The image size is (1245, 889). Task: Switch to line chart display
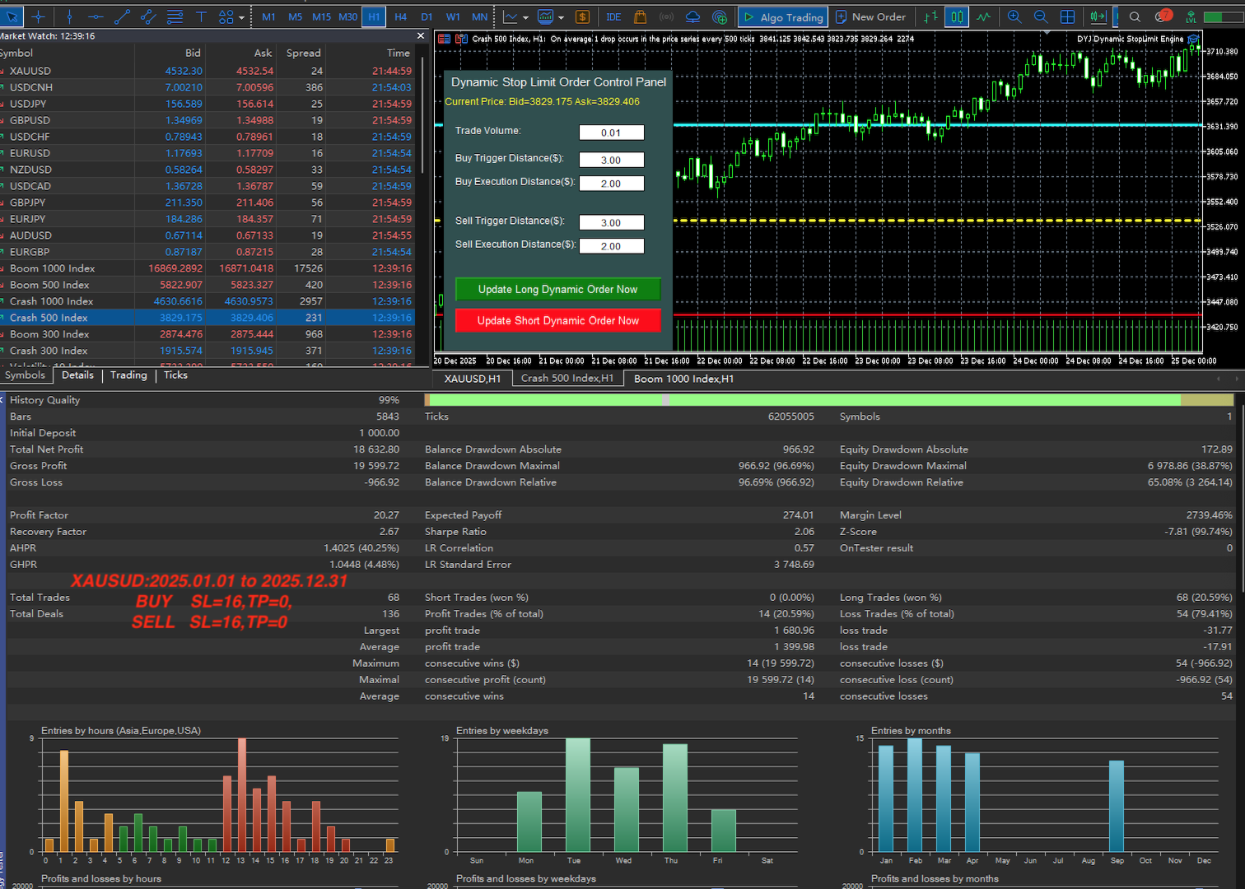983,16
